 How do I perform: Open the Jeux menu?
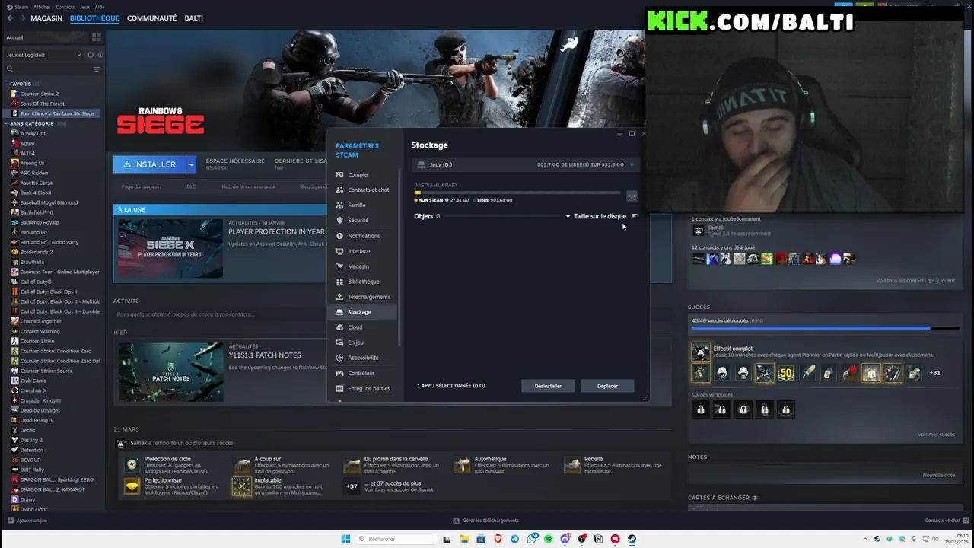(84, 7)
